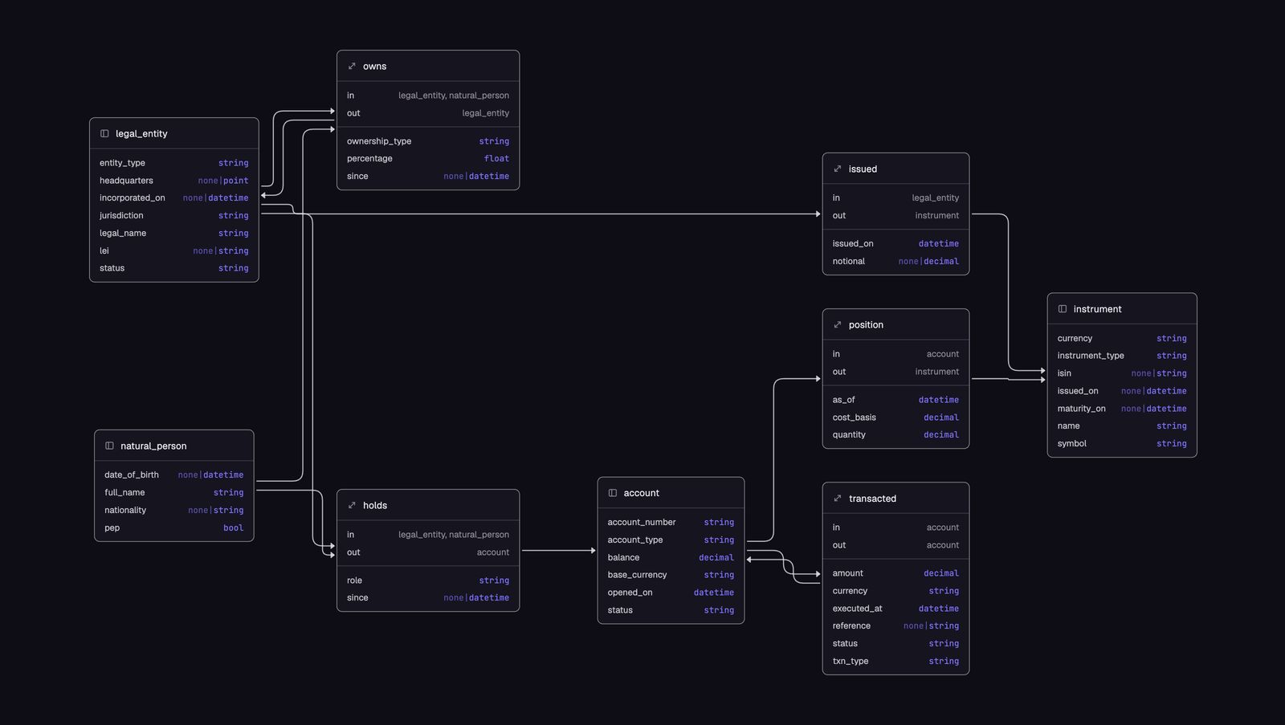Click the relation arrow icon next to holds
Viewport: 1285px width, 725px height.
coord(352,505)
